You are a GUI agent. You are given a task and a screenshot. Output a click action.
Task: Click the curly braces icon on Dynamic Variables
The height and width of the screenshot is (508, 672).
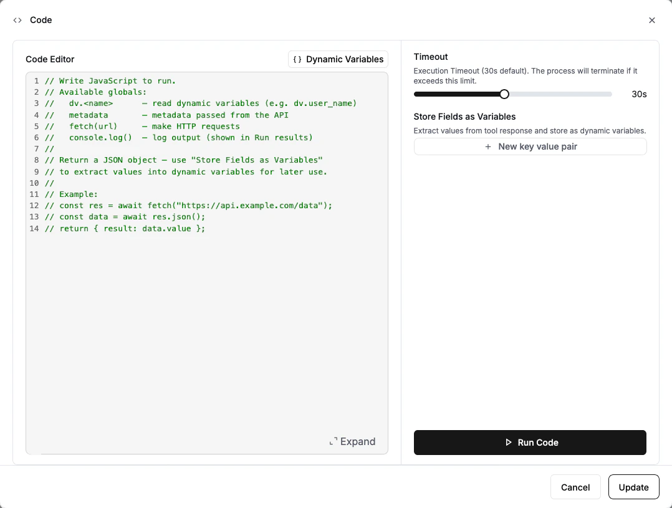pos(297,59)
